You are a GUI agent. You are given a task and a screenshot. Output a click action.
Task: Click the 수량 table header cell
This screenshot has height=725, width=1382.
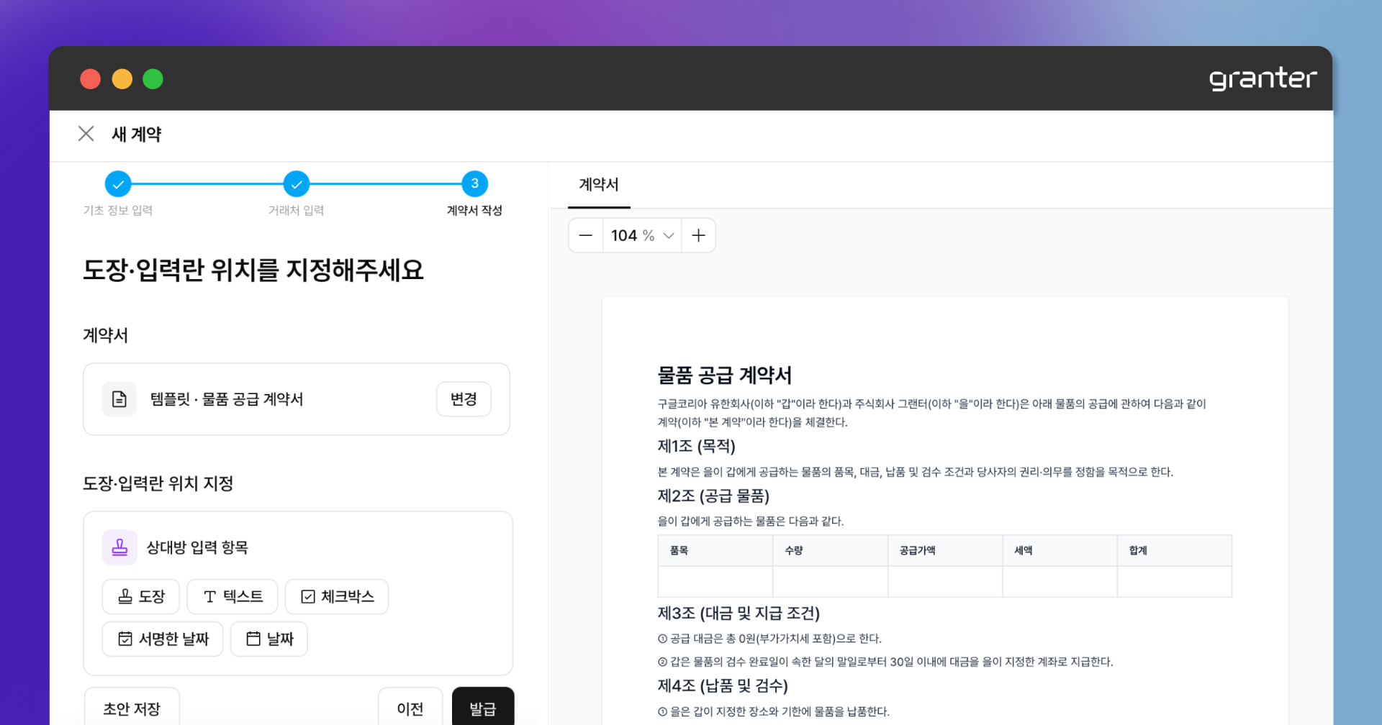[x=830, y=550]
